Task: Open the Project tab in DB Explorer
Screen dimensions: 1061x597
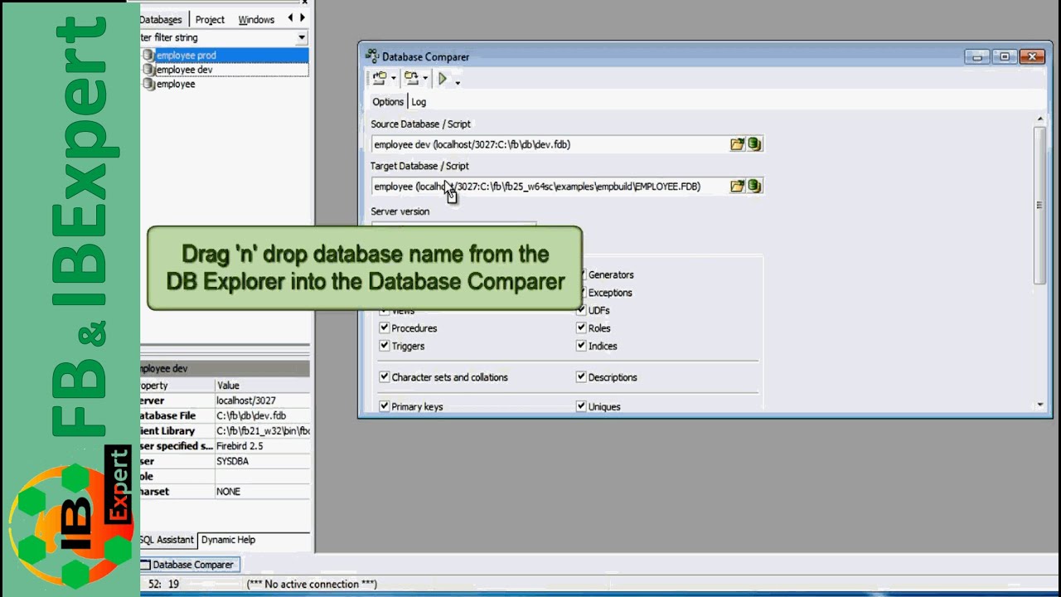Action: tap(210, 20)
